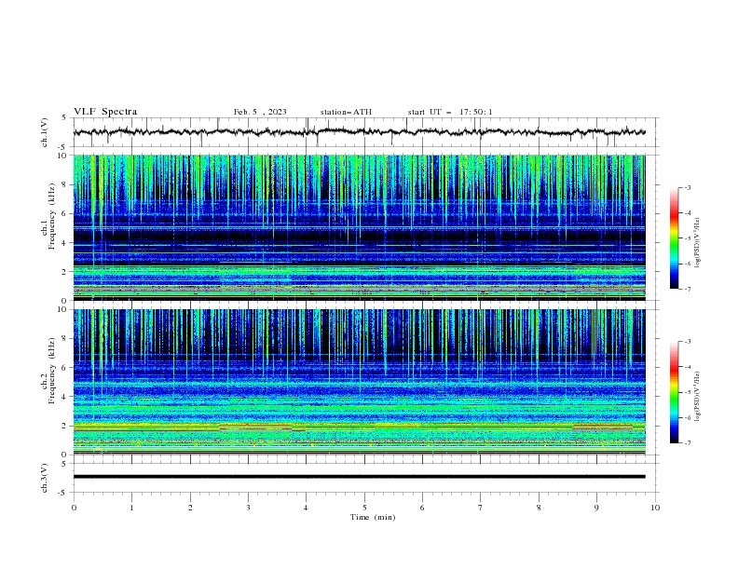
Task: Click the "-7" tick on lower colorbar
Action: (687, 442)
